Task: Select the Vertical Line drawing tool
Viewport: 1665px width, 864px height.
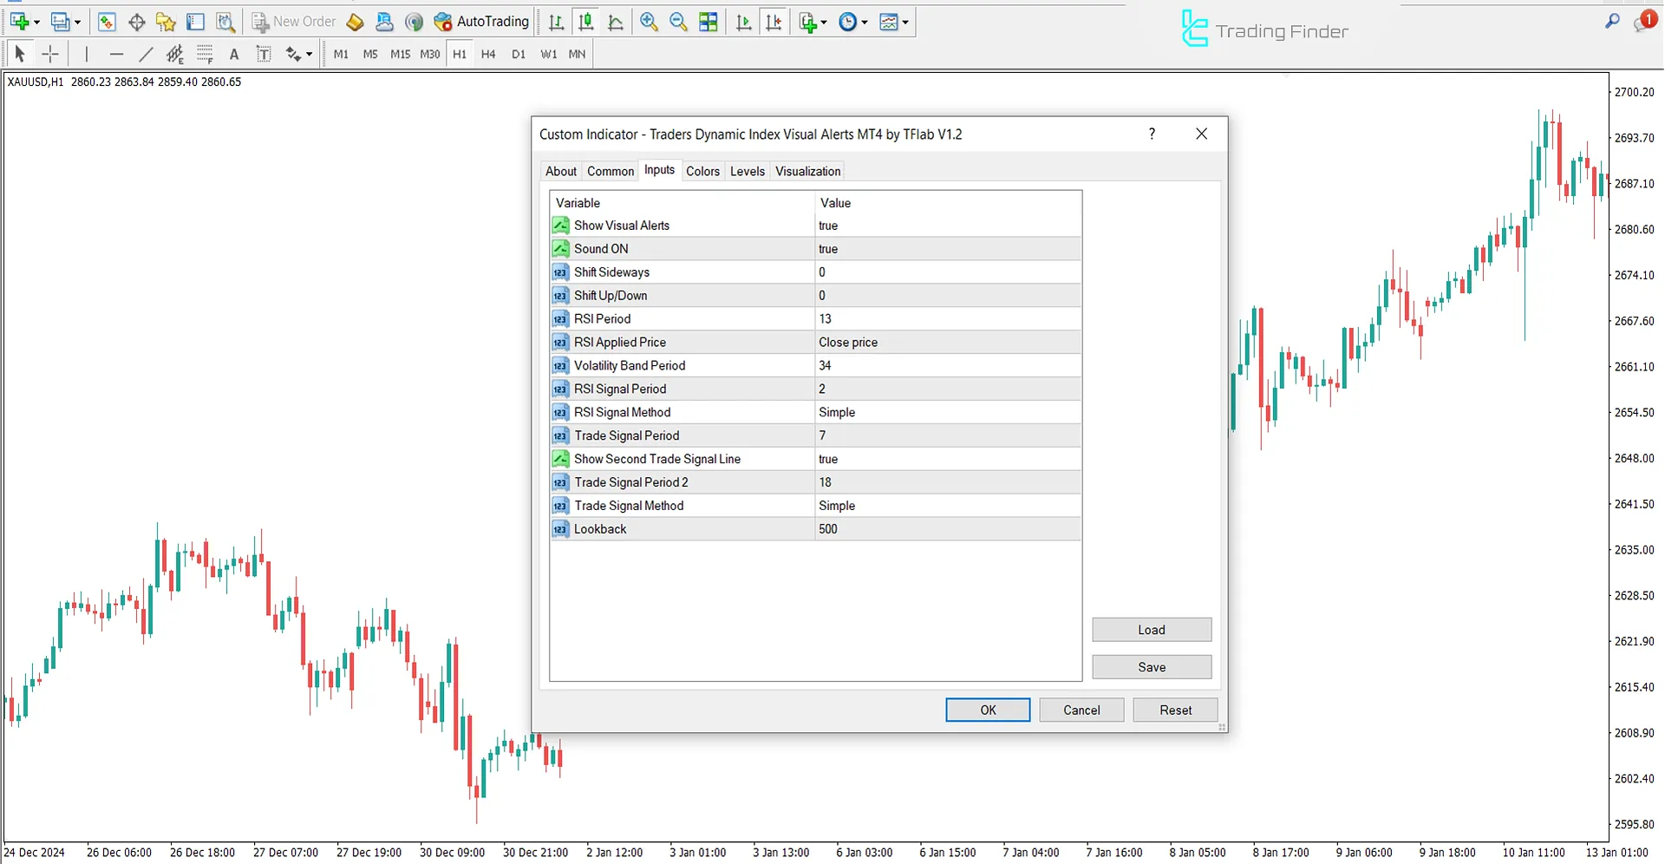Action: click(x=87, y=53)
